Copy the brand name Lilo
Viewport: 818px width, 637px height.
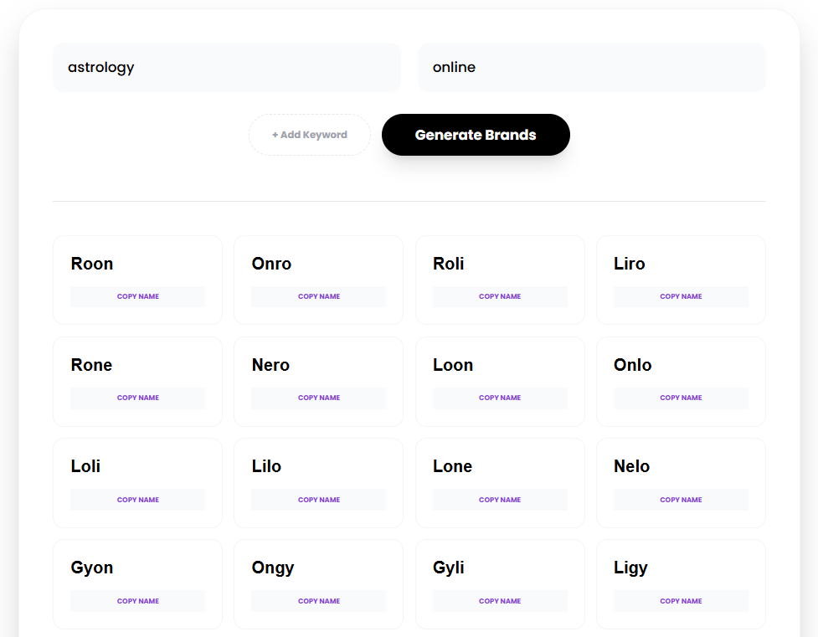(x=318, y=499)
